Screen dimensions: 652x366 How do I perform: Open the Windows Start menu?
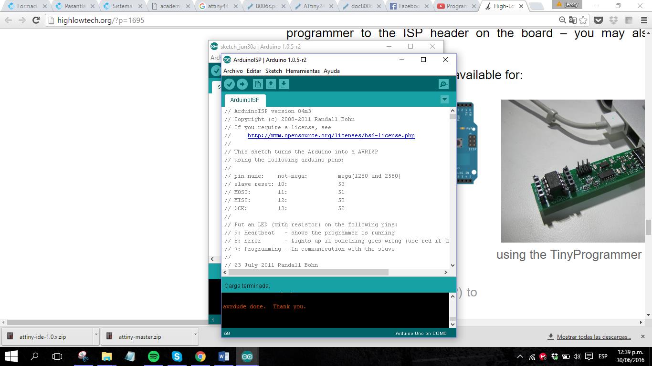(11, 356)
